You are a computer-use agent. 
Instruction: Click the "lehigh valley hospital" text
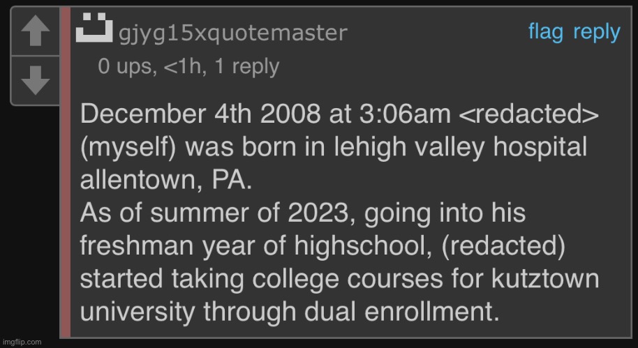coord(460,147)
